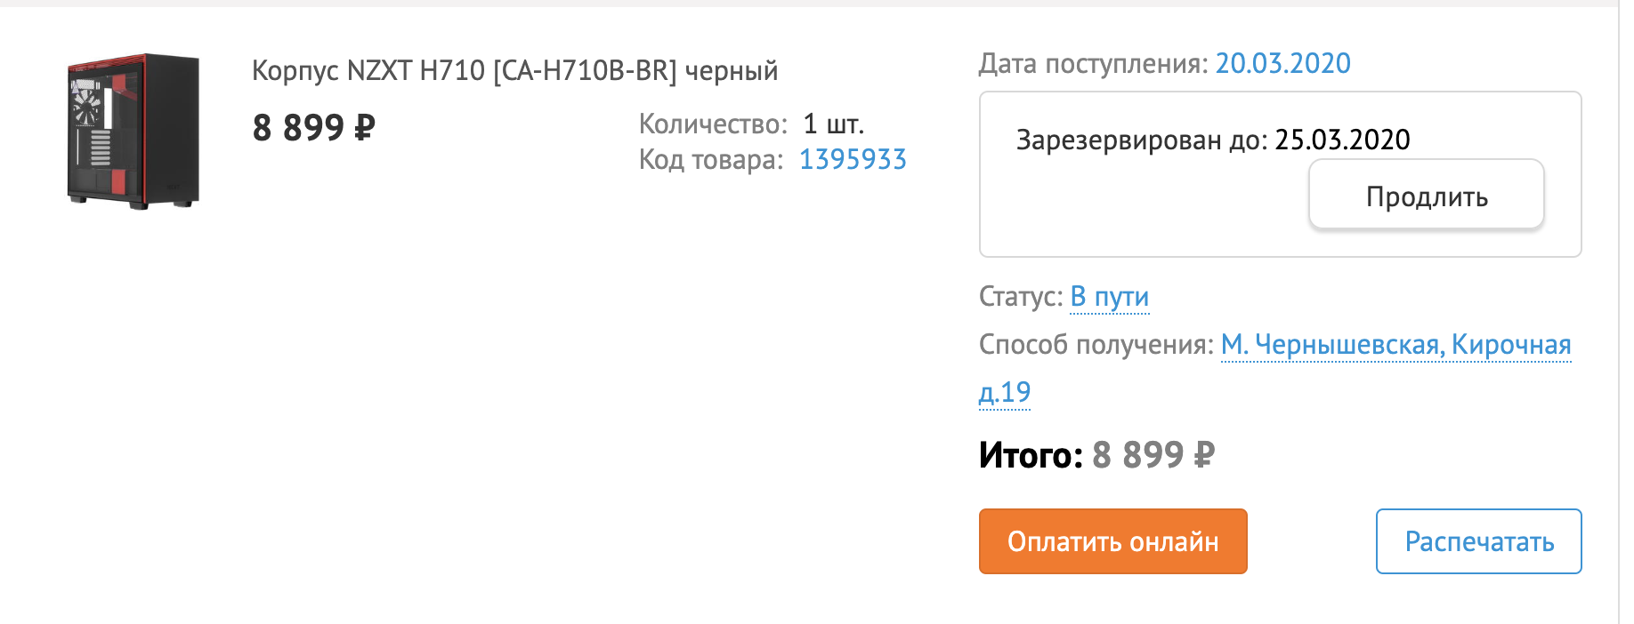
Task: Click the Статус label text
Action: (1020, 296)
